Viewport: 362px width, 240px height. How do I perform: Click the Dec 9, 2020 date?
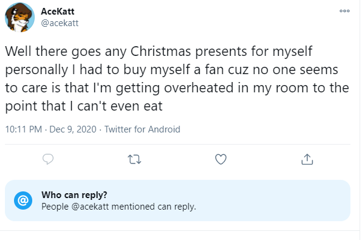point(73,129)
